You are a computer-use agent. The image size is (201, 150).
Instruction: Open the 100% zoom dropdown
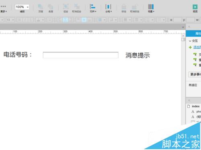(22, 7)
